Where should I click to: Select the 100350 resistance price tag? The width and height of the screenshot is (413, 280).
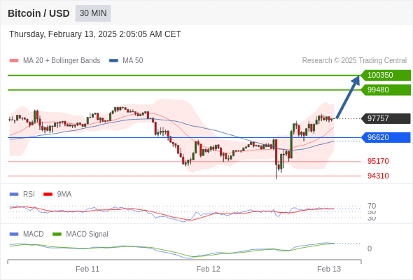click(386, 76)
